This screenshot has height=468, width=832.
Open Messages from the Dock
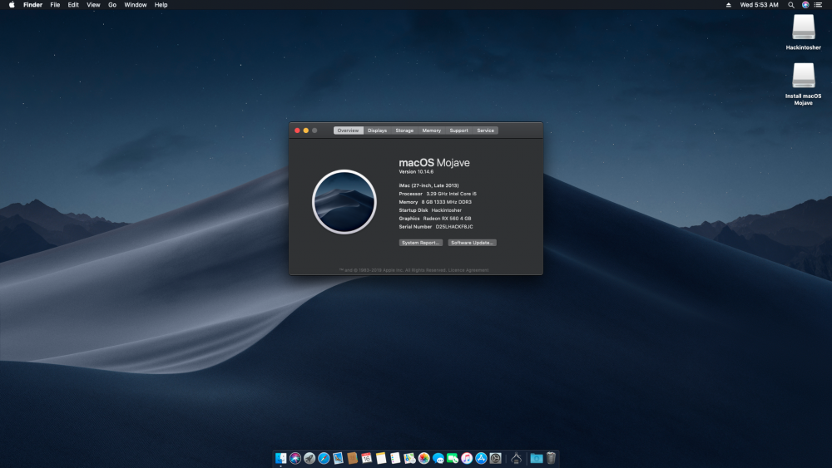point(438,458)
